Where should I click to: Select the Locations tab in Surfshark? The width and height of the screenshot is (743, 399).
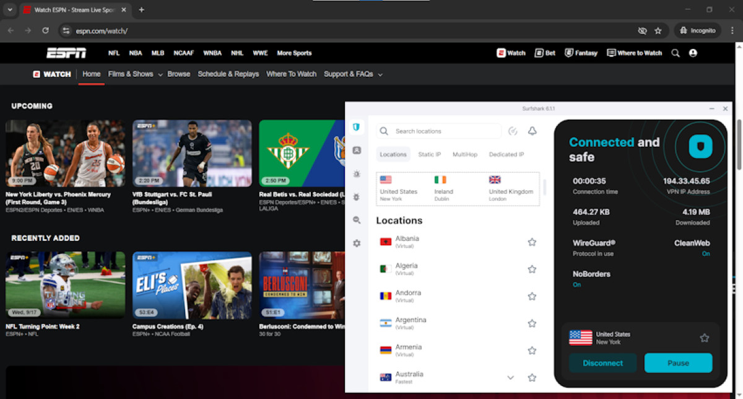pyautogui.click(x=393, y=154)
